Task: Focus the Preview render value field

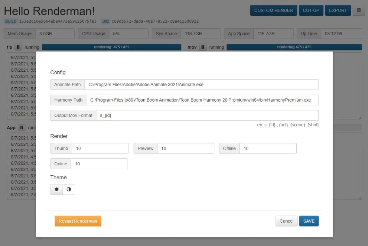Action: (185, 149)
